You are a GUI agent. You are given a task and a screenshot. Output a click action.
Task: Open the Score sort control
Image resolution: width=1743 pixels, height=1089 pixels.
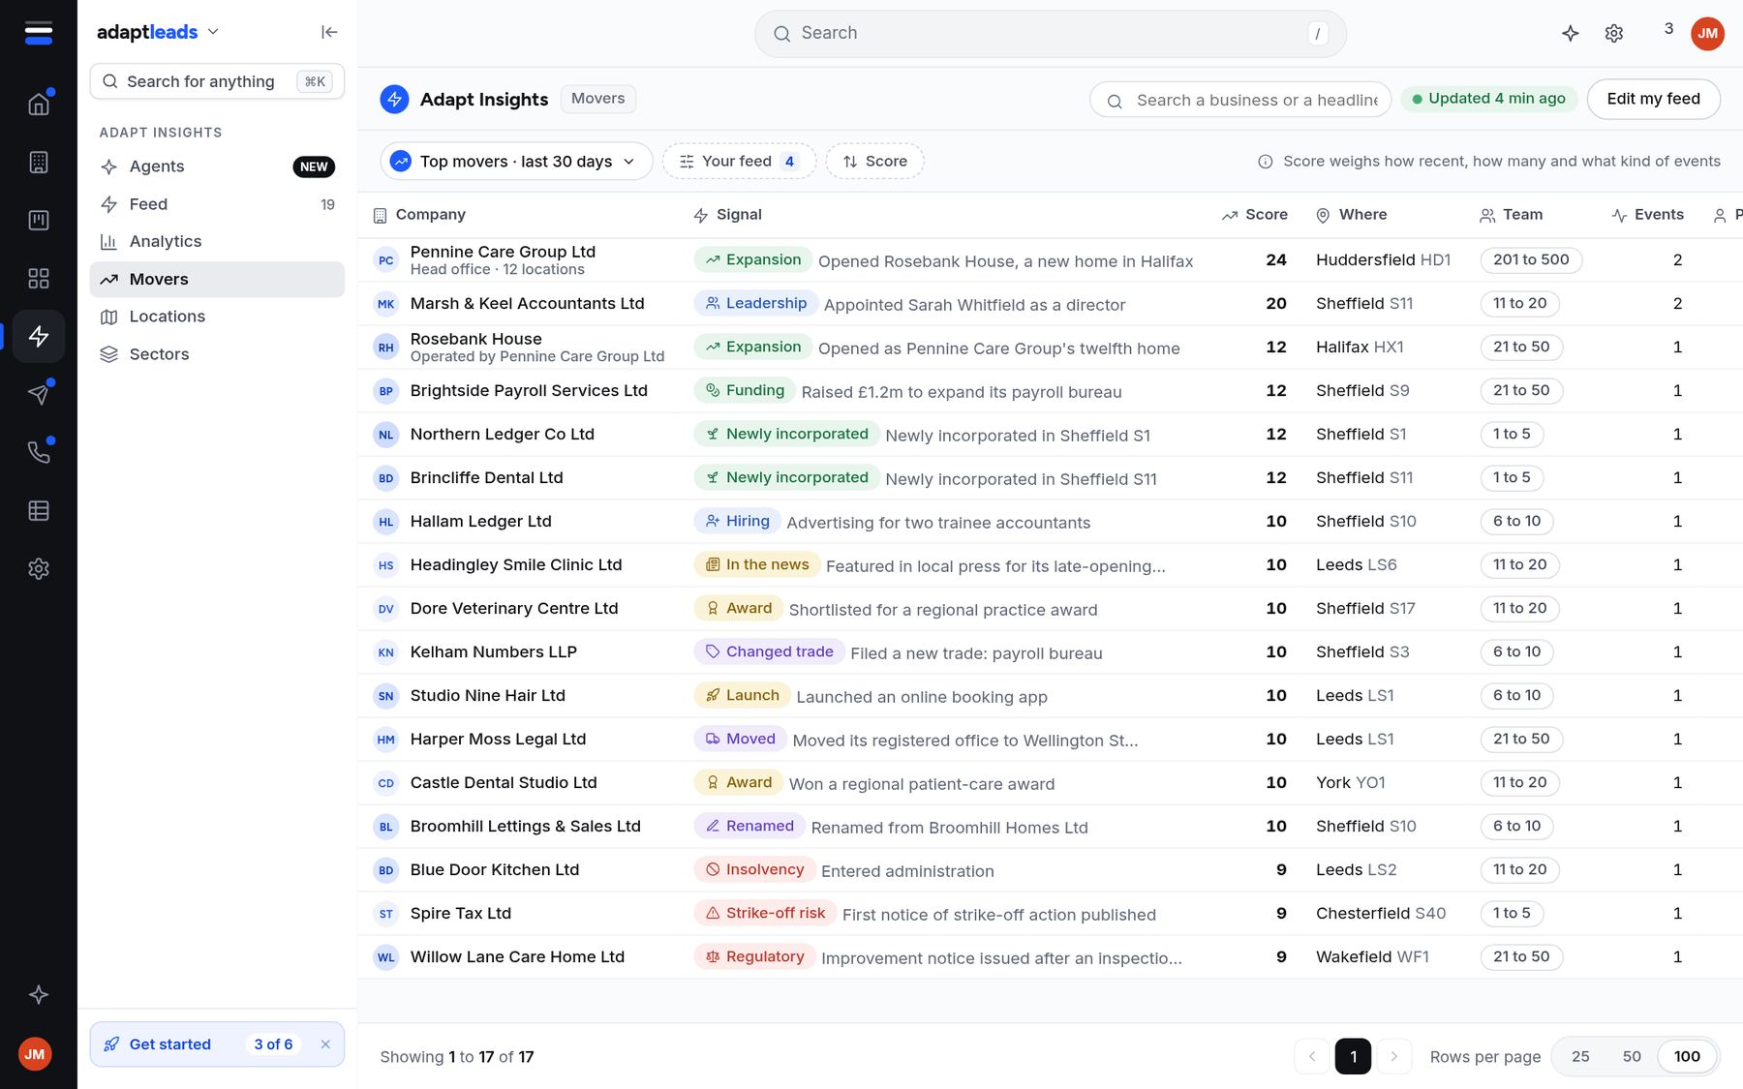[x=874, y=161]
